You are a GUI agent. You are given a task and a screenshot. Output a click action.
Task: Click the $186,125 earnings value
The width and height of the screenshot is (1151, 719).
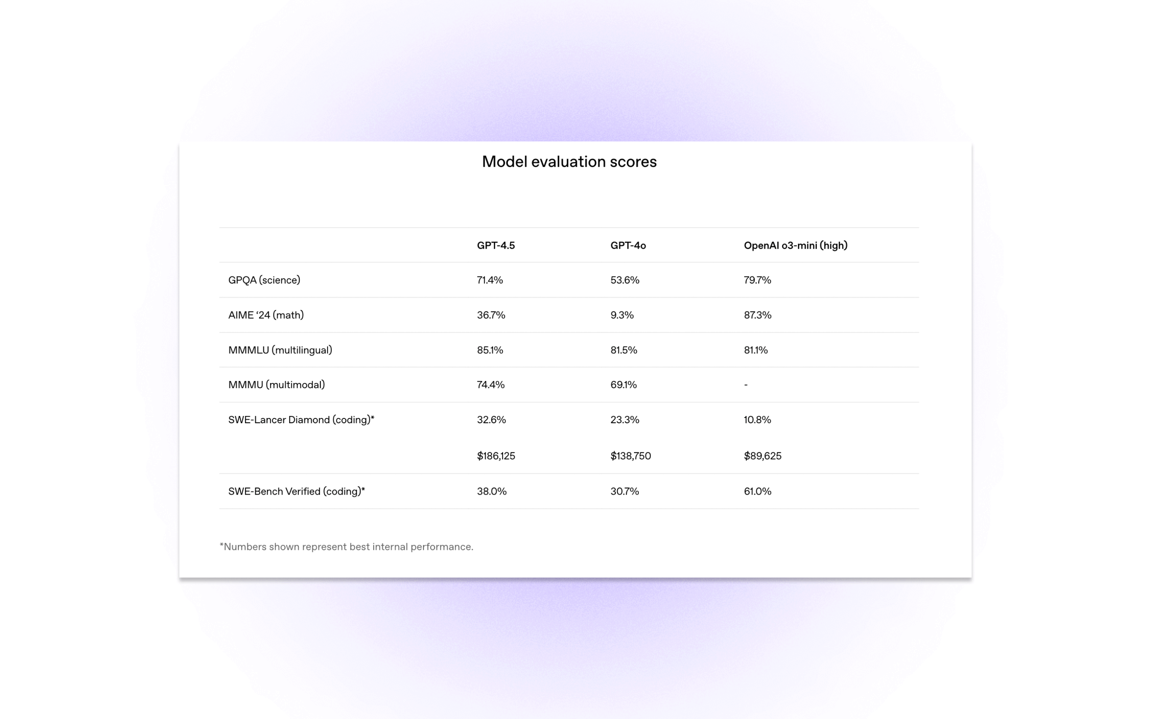click(x=496, y=456)
